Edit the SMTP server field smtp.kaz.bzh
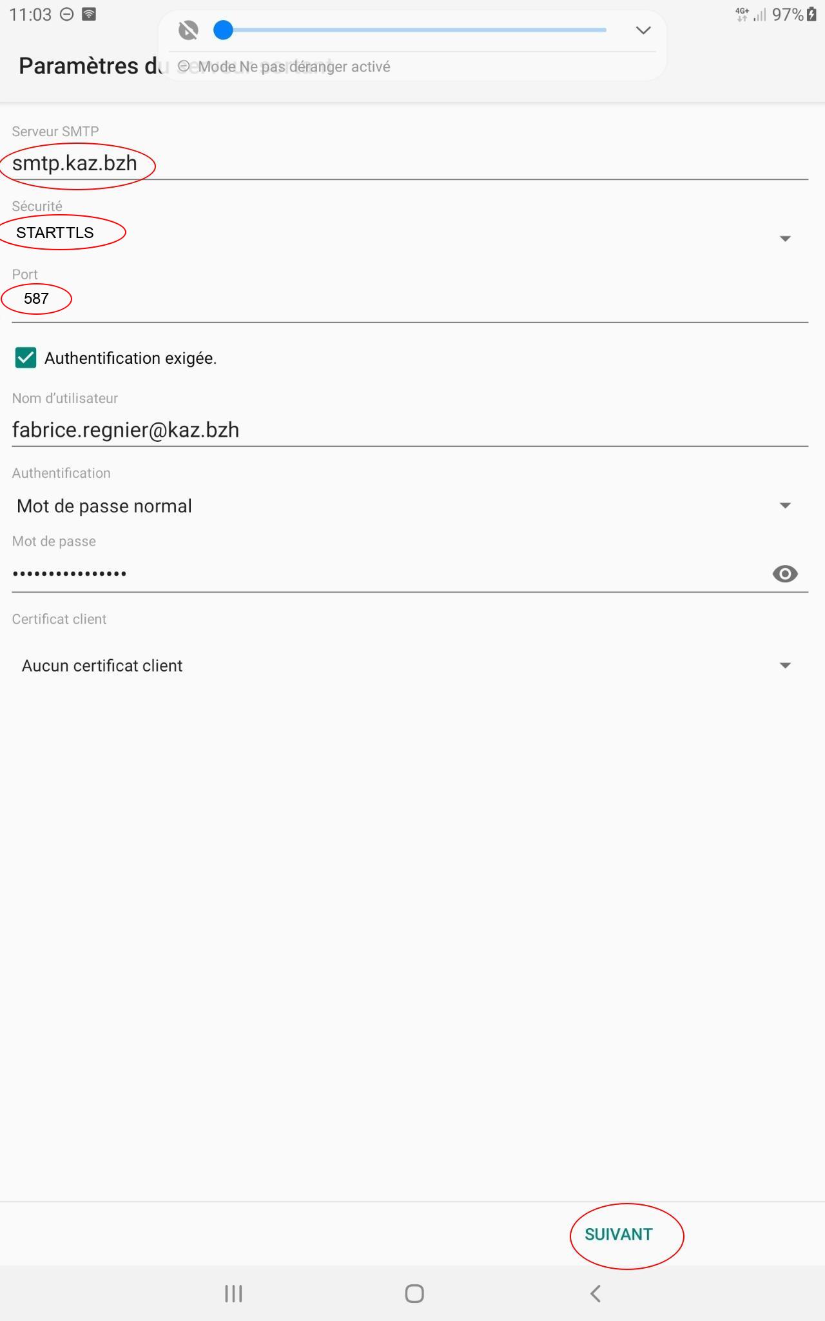The image size is (825, 1321). pos(410,164)
